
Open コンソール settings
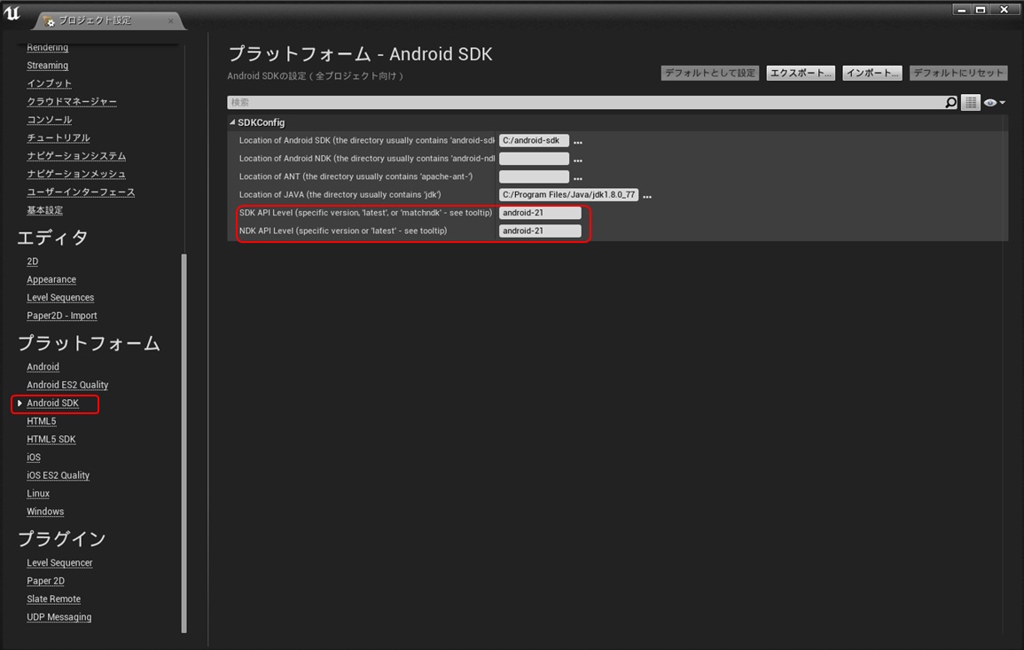[49, 120]
